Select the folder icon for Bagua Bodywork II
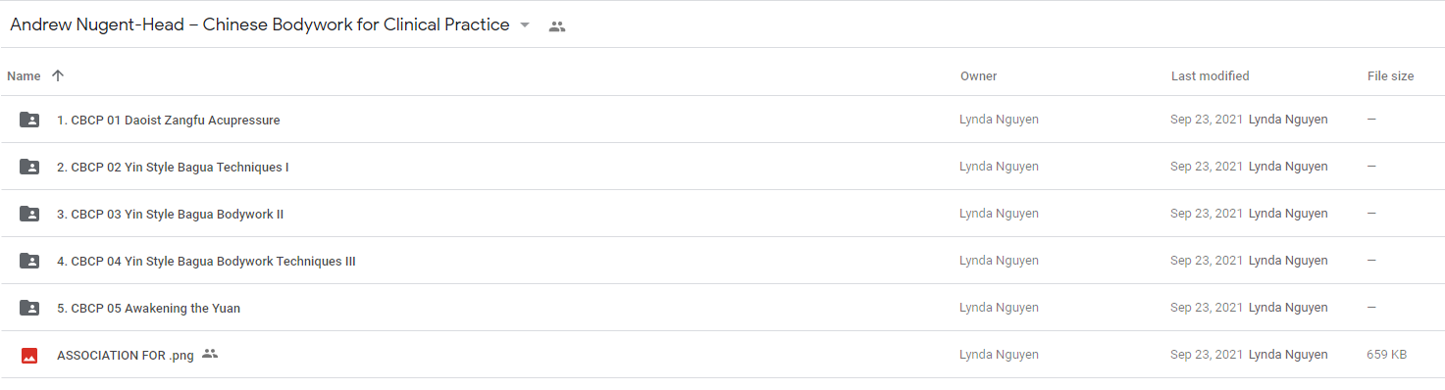1445x390 pixels. click(29, 214)
